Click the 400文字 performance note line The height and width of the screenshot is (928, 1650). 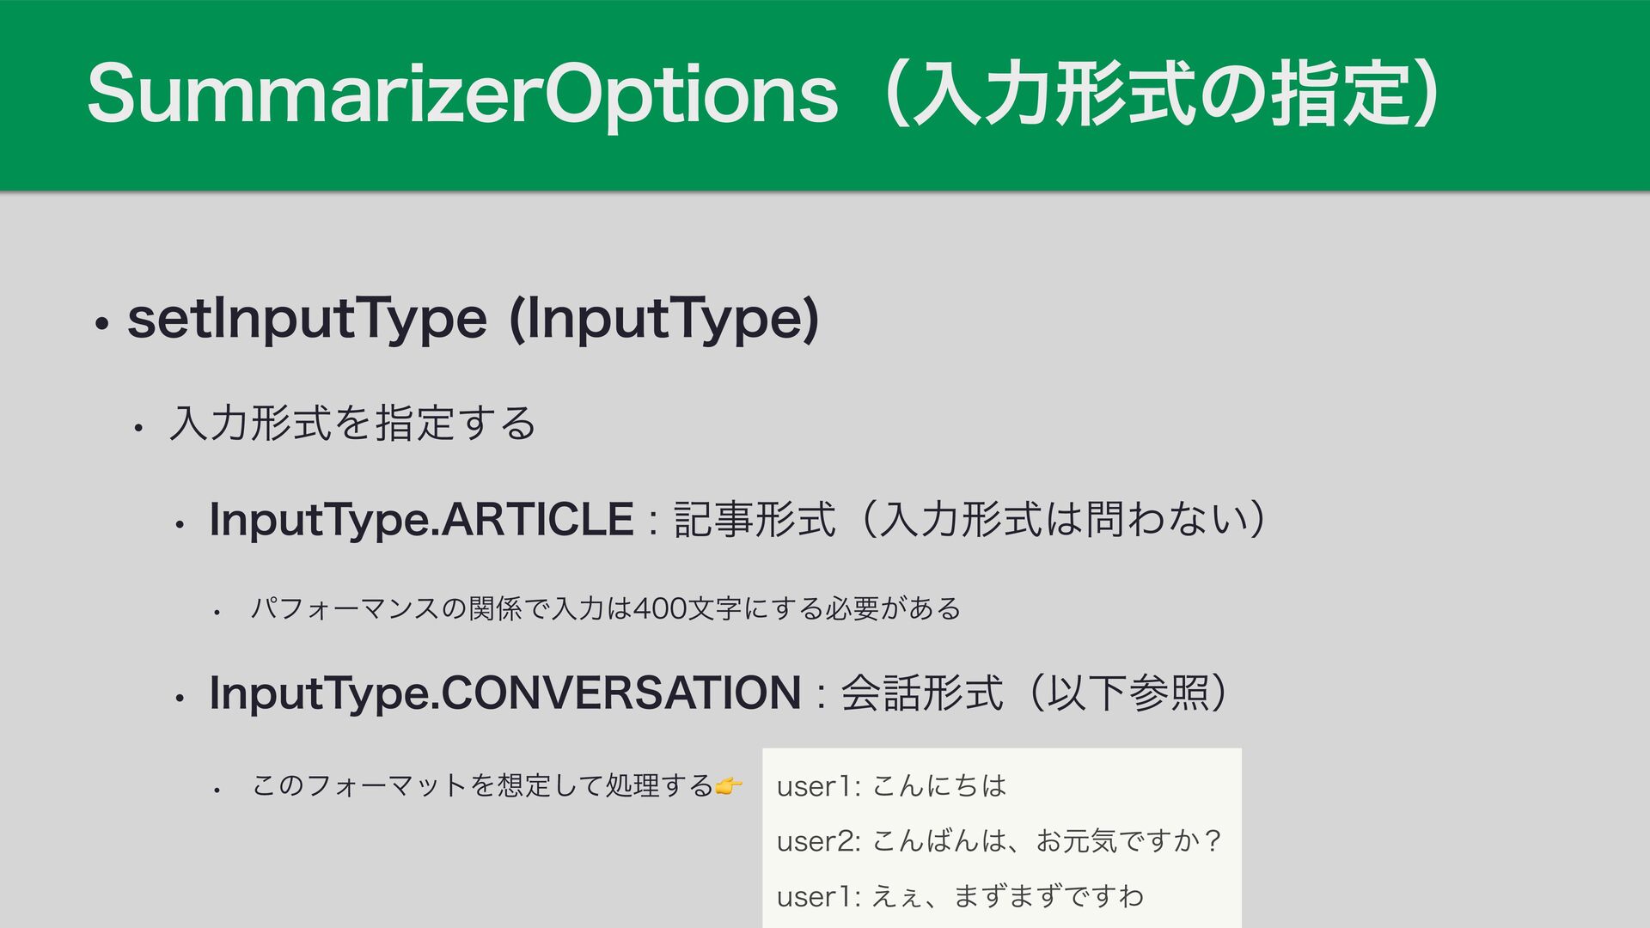tap(605, 609)
